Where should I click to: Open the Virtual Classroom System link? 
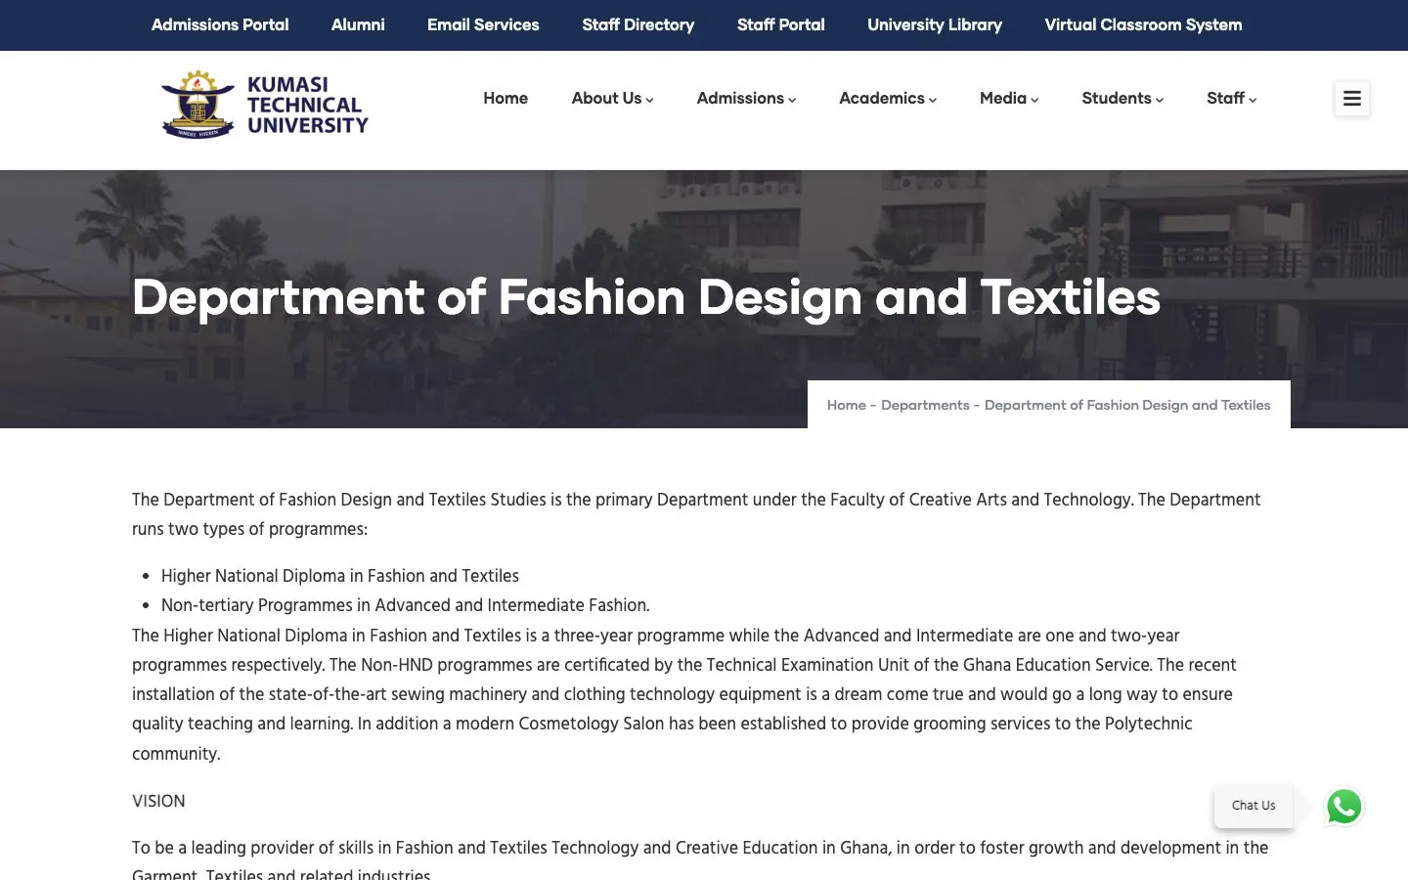tap(1143, 24)
